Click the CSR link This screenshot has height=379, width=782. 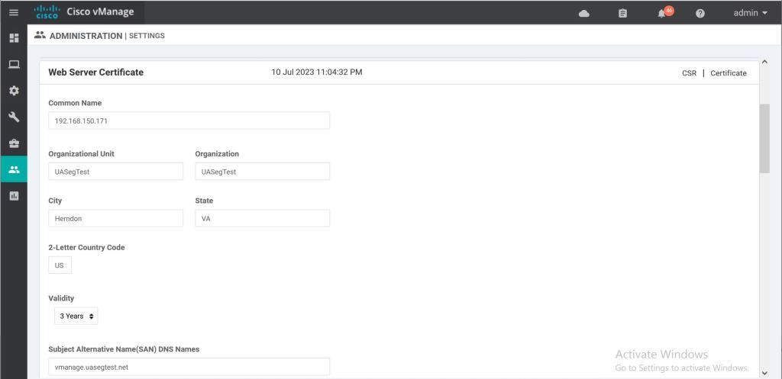coord(689,73)
